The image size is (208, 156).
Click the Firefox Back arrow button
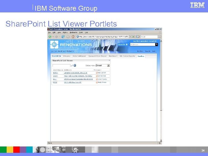click(x=50, y=37)
